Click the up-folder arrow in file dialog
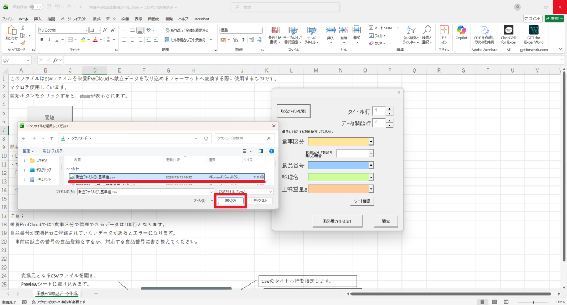Image resolution: width=567 pixels, height=305 pixels. pyautogui.click(x=51, y=138)
